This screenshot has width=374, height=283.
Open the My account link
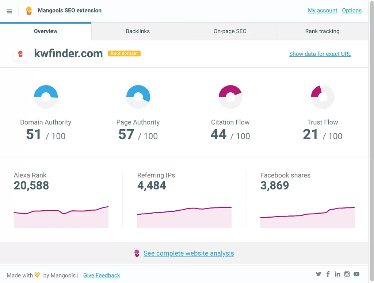point(323,11)
